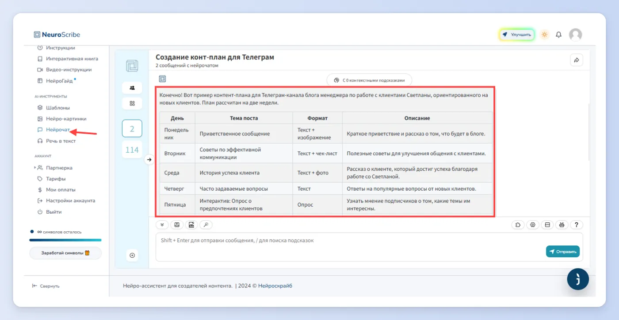The image size is (619, 320).
Task: Open the users group panel icon
Action: point(132,87)
